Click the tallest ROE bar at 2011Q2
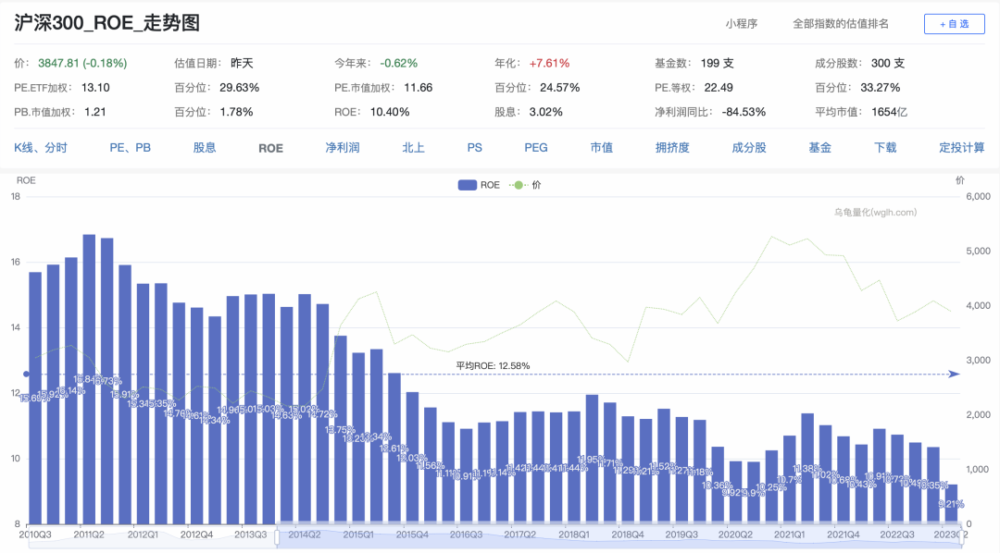Screen dimensions: 1000x553 coord(89,370)
